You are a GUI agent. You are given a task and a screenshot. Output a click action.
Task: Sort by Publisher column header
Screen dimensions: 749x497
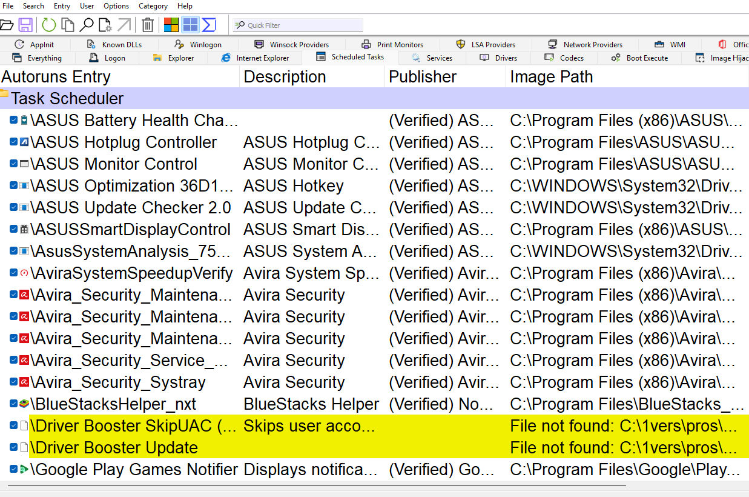pos(446,77)
